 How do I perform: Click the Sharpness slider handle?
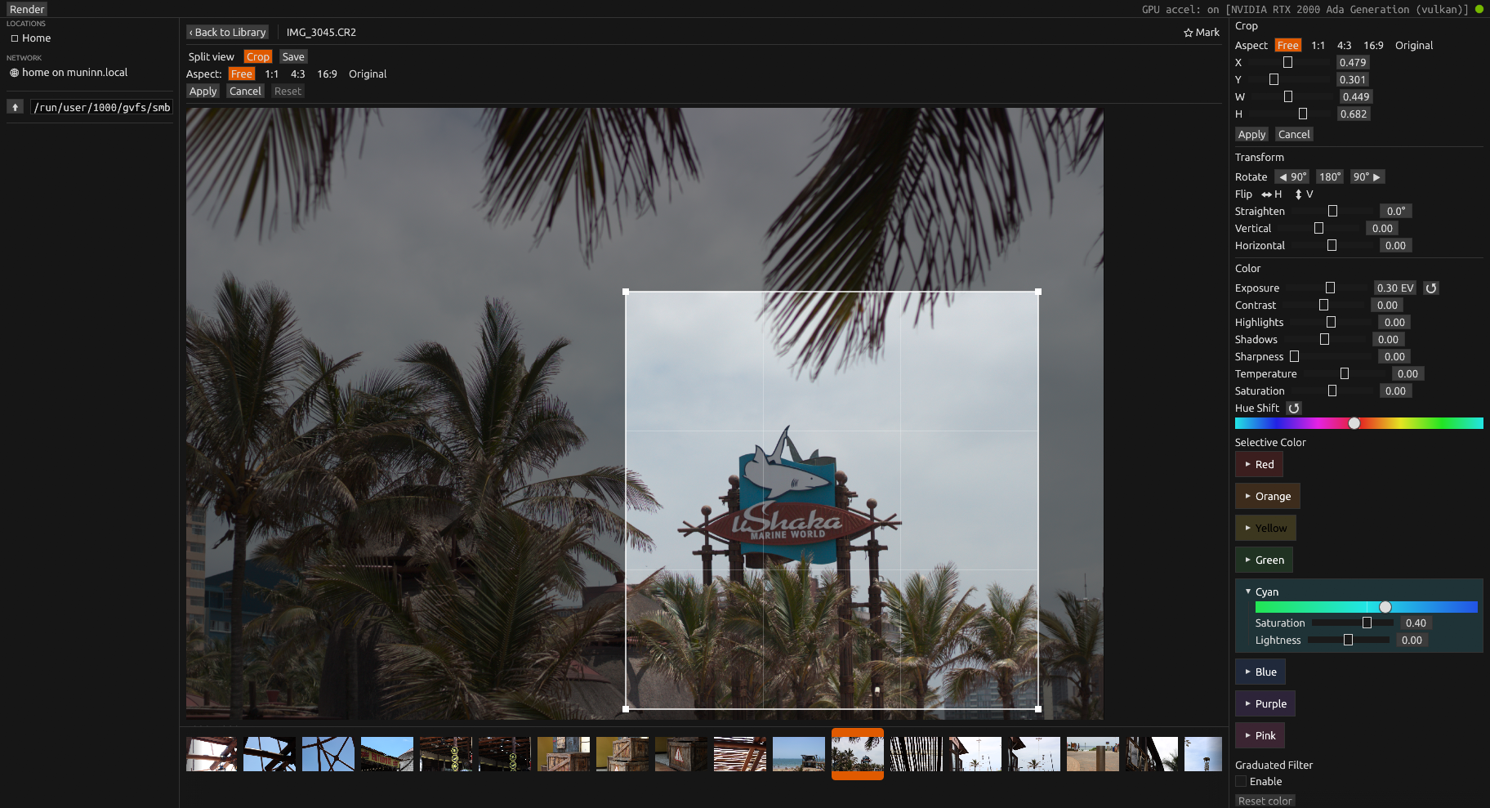click(x=1294, y=357)
